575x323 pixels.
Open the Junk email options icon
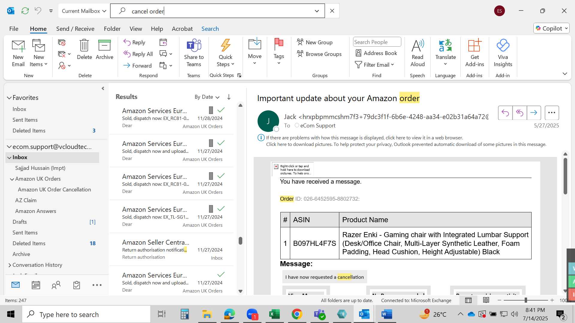pos(64,65)
